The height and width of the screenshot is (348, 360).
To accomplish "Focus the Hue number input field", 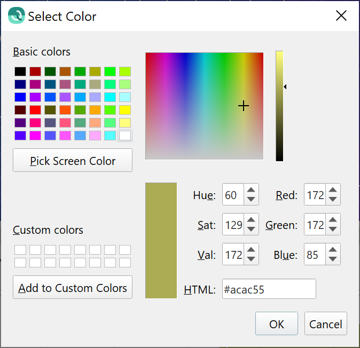I will point(233,195).
